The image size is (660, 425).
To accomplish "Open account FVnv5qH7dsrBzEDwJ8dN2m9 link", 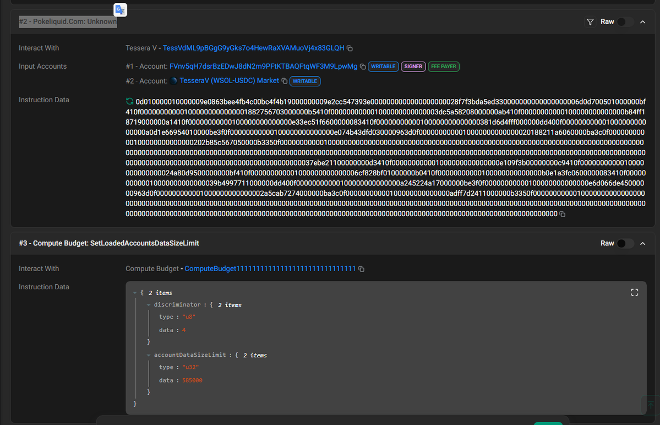I will click(263, 67).
